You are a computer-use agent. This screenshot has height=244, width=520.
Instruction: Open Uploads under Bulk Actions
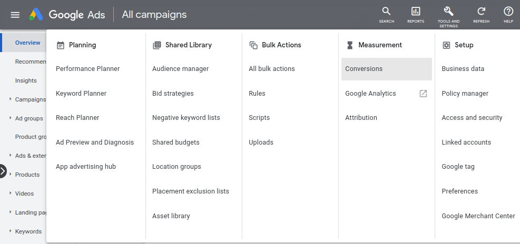tap(261, 143)
